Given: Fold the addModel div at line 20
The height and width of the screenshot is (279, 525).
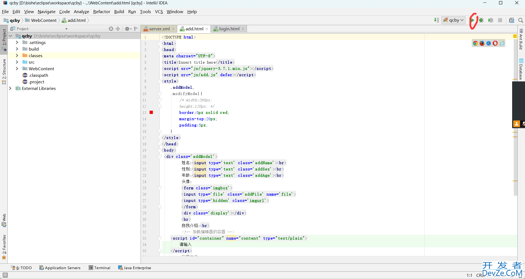Looking at the screenshot, I should point(159,157).
